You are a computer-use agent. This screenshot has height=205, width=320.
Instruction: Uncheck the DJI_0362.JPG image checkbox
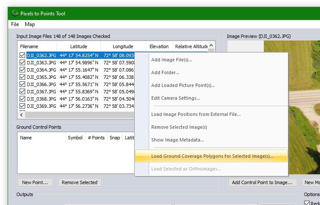tap(22, 55)
